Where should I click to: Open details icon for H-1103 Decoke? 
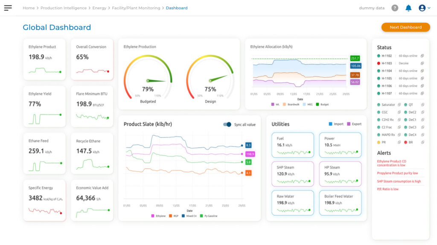point(422,63)
